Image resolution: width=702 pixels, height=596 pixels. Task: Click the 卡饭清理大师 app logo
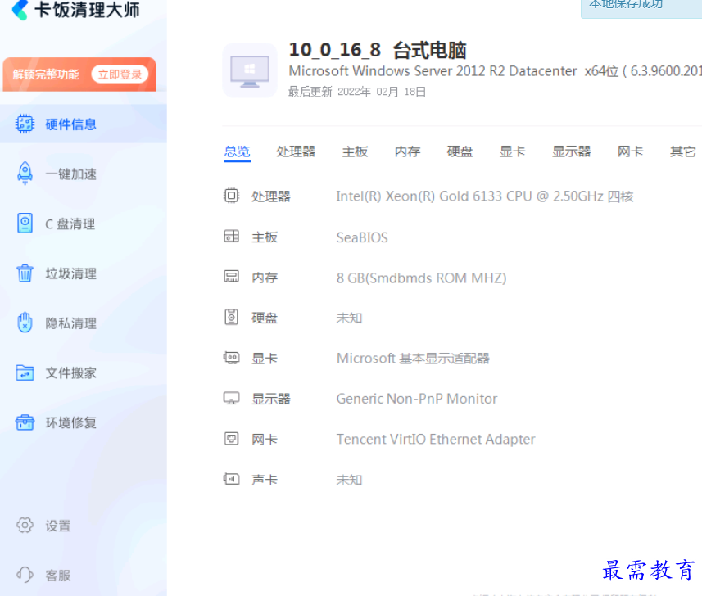[x=20, y=11]
